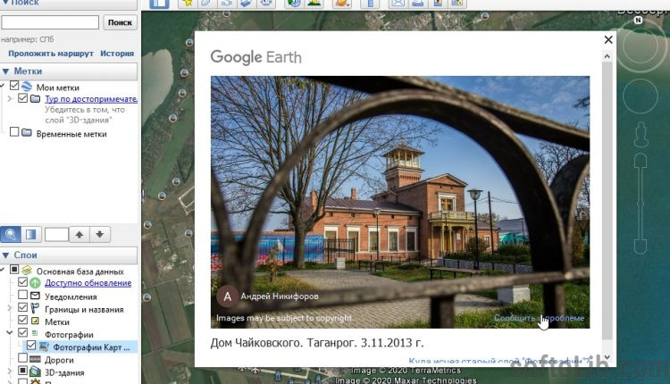The width and height of the screenshot is (670, 384).
Task: Click the Сообщить о проблеме link
Action: click(x=540, y=318)
